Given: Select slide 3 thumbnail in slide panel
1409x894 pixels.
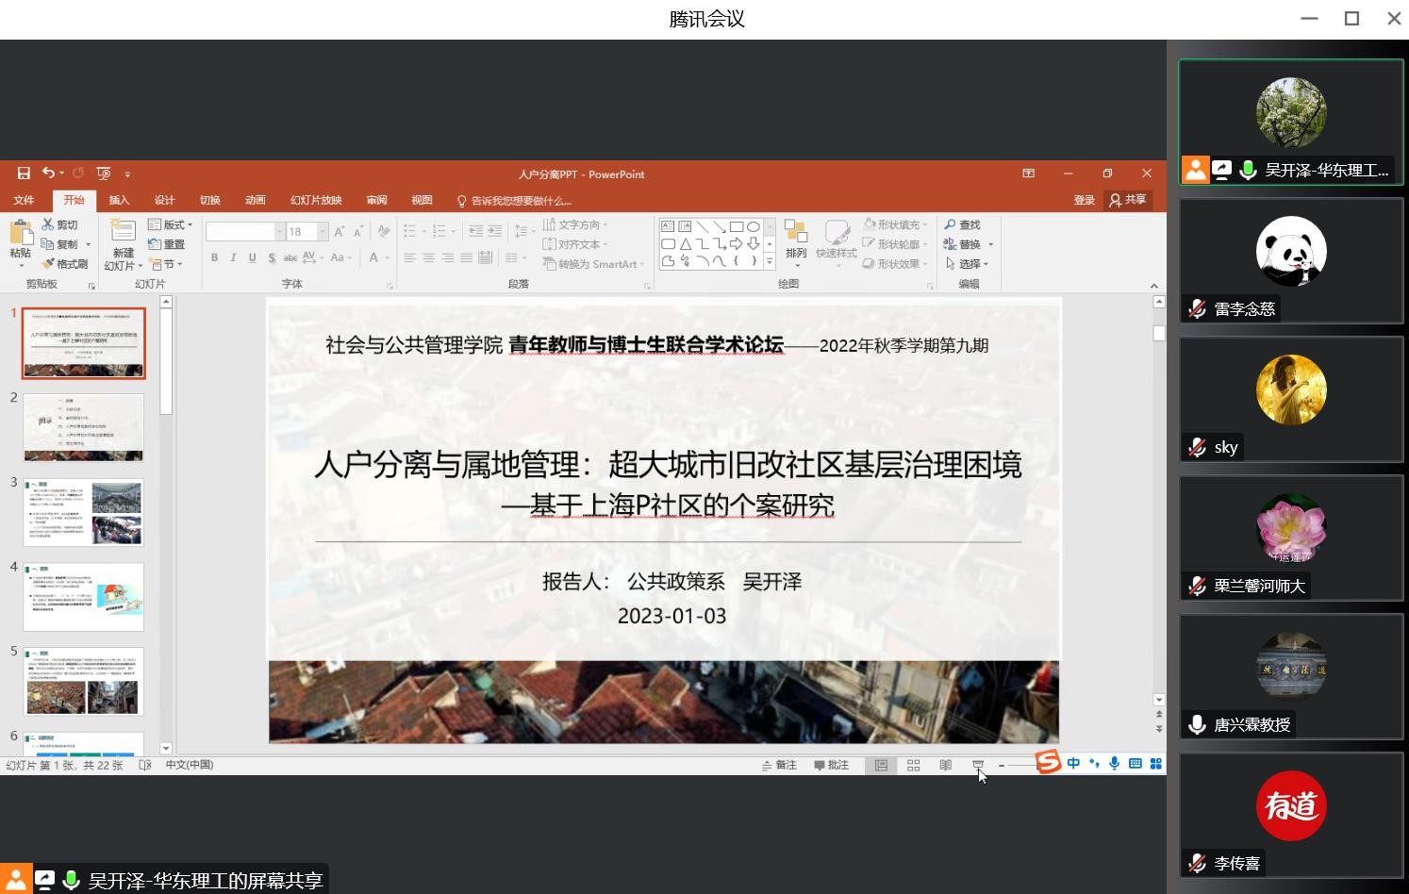Looking at the screenshot, I should [84, 512].
